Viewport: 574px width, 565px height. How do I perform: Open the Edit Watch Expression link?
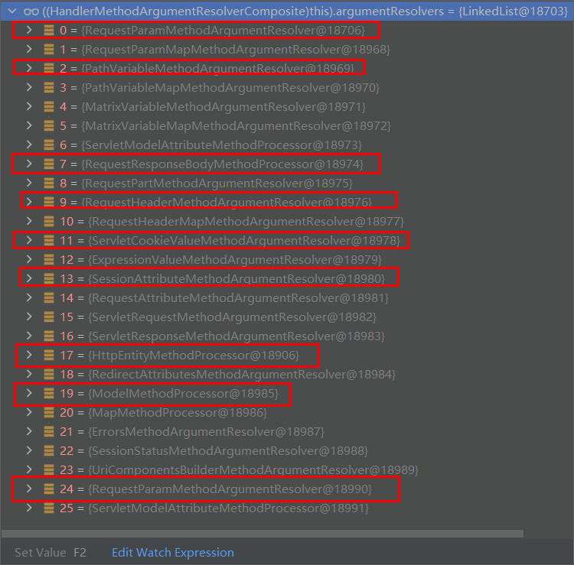click(173, 552)
